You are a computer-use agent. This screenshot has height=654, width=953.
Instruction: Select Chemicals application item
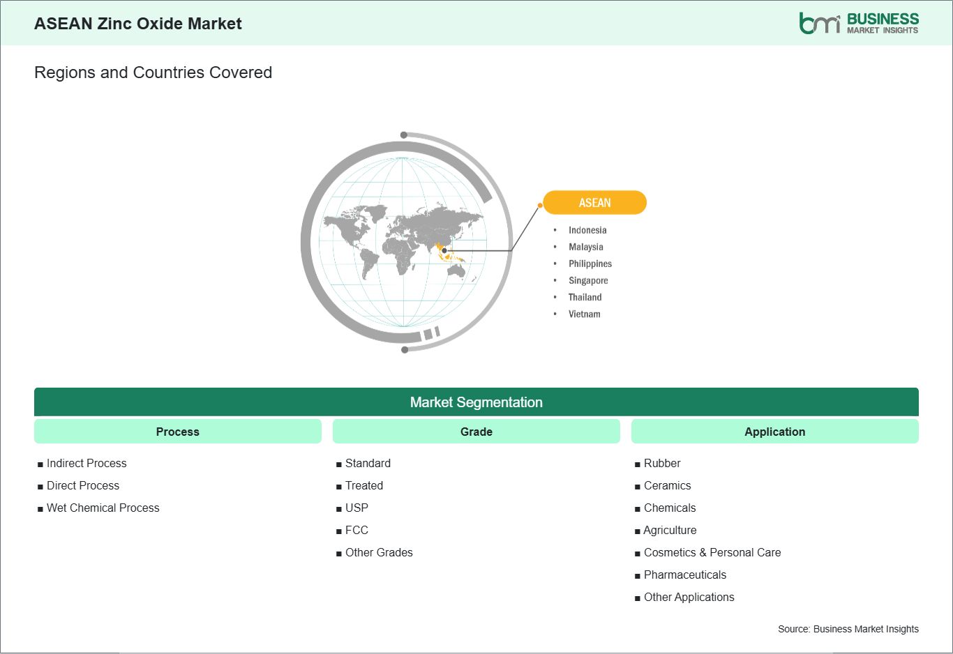coord(670,508)
